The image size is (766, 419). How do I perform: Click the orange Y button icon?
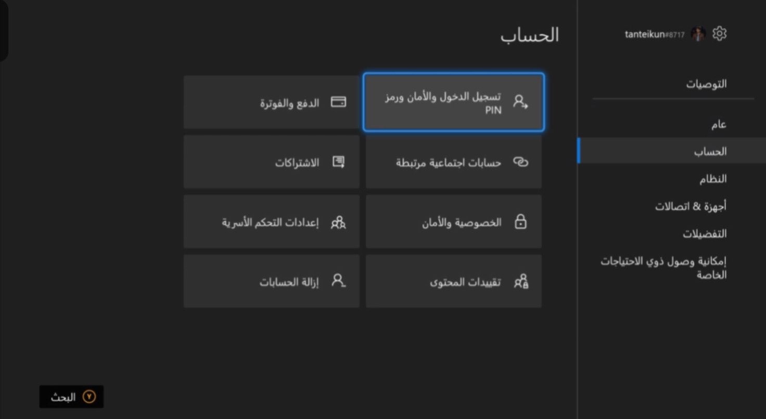click(x=90, y=397)
